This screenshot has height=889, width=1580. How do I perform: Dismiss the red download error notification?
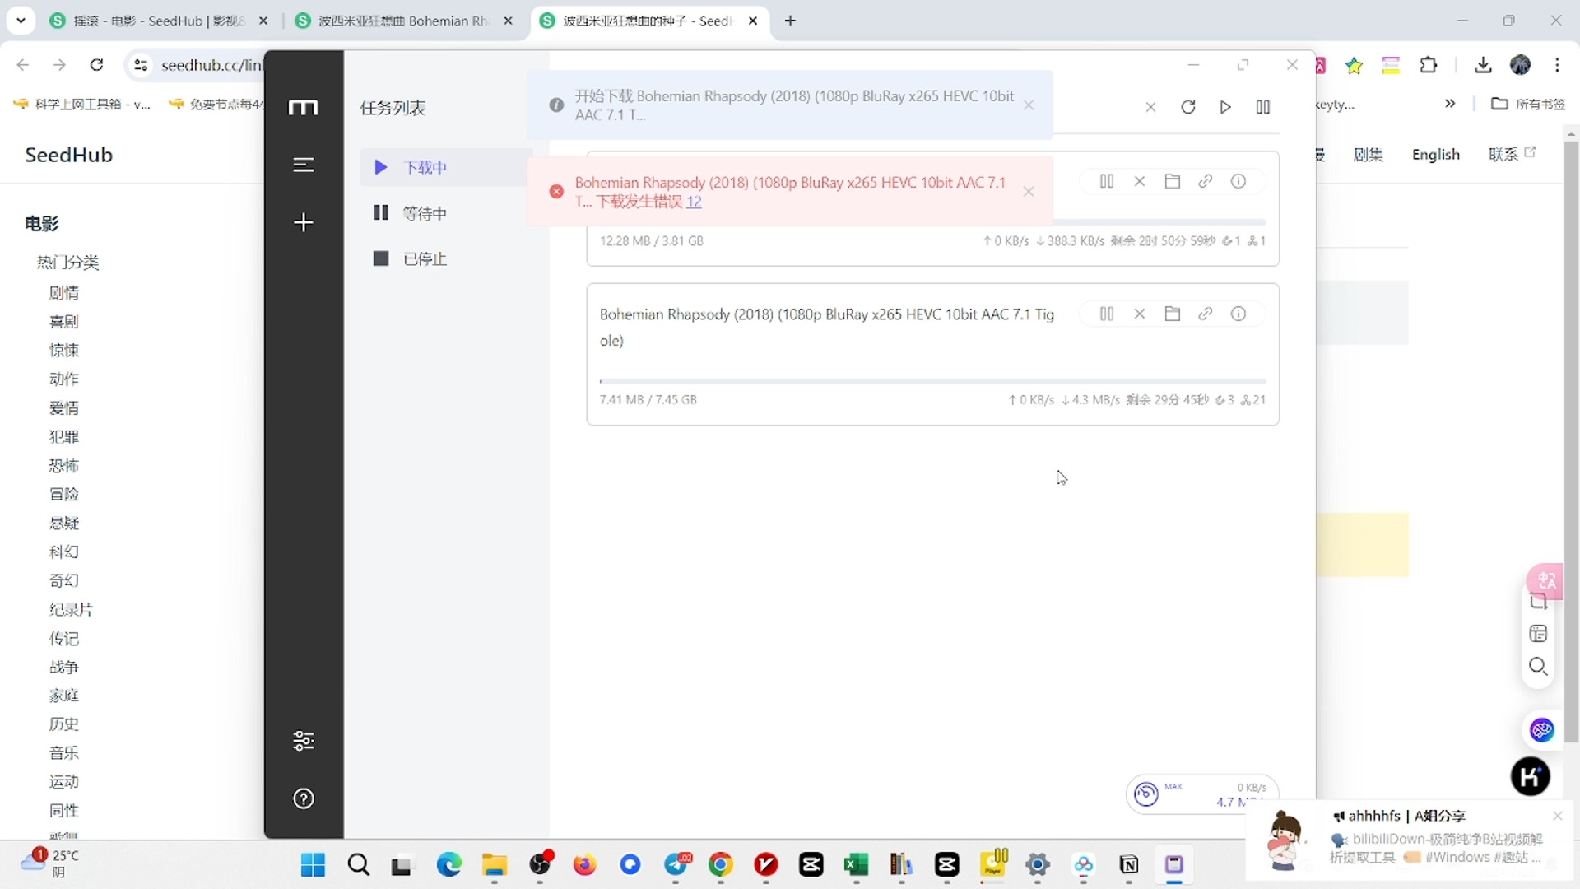pos(1029,191)
